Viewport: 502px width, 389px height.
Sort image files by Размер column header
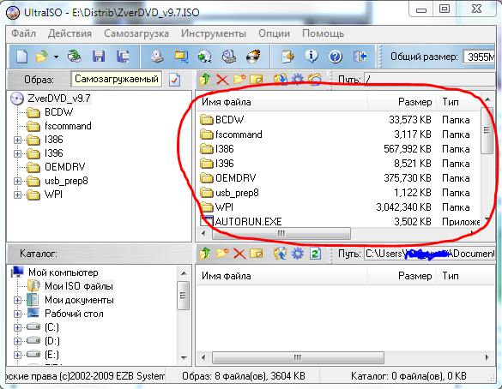pos(402,102)
